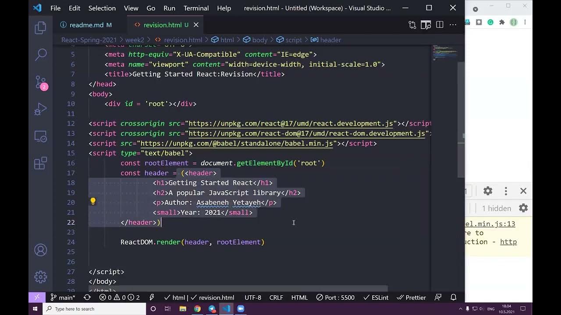Open the Explorer view in activity bar
The image size is (561, 315).
41,28
